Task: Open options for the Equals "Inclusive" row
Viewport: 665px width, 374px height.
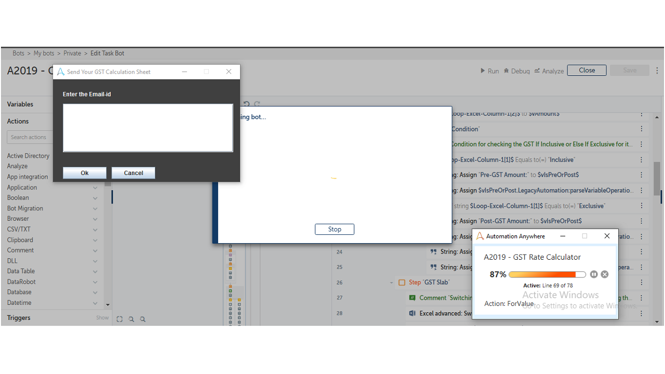Action: coord(642,159)
